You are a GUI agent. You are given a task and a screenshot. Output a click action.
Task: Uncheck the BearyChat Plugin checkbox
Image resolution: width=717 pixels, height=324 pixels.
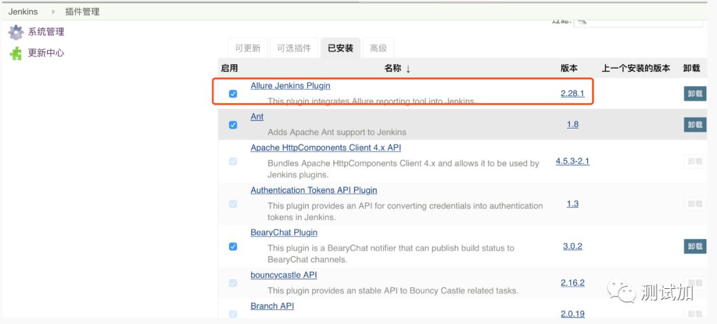[x=233, y=246]
